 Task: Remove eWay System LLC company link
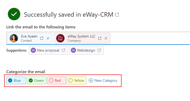tap(106, 38)
